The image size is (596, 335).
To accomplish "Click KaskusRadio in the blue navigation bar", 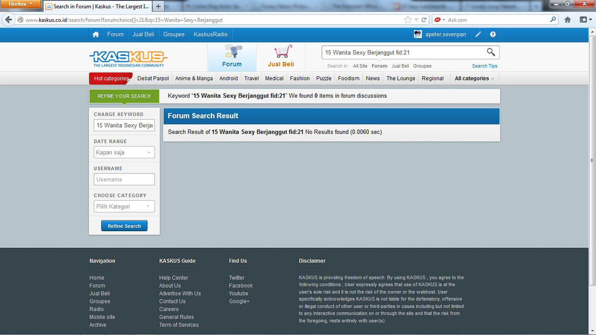I will [x=210, y=34].
